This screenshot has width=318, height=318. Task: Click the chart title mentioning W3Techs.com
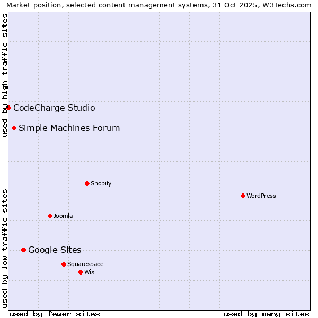(159, 5)
